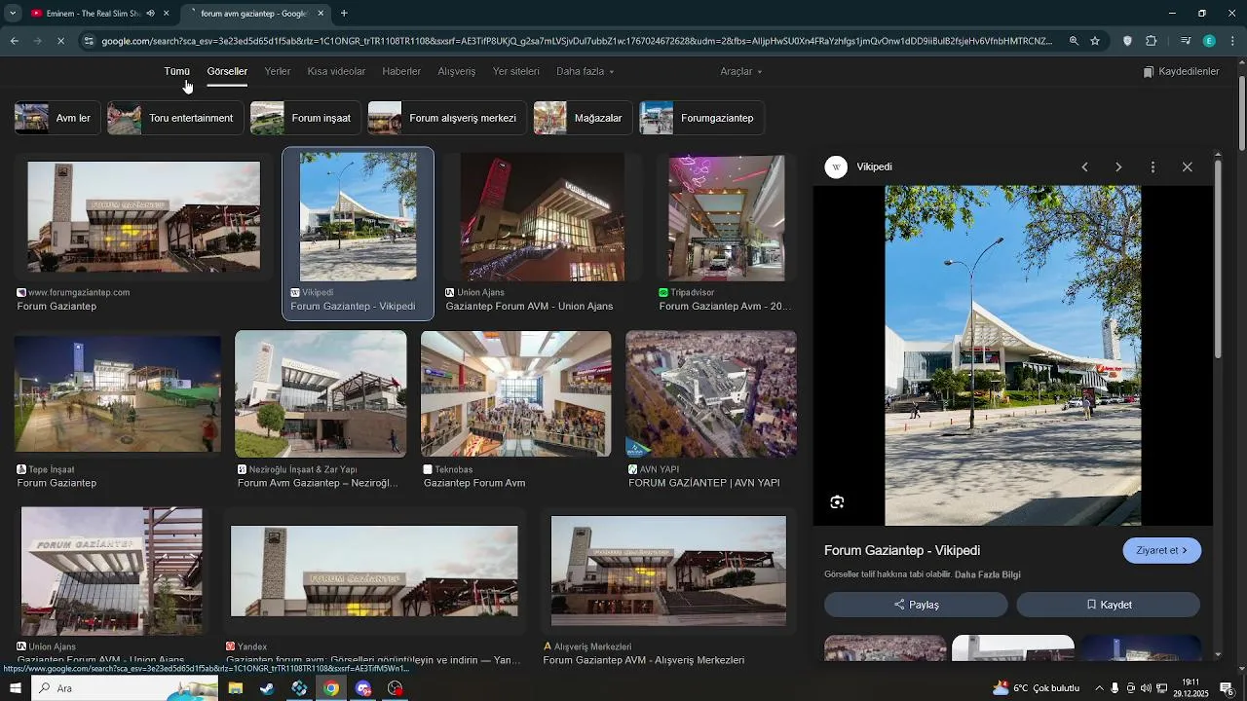Open the media control icon in toolbar
Screen dimensions: 1247x701
pyautogui.click(x=1185, y=41)
